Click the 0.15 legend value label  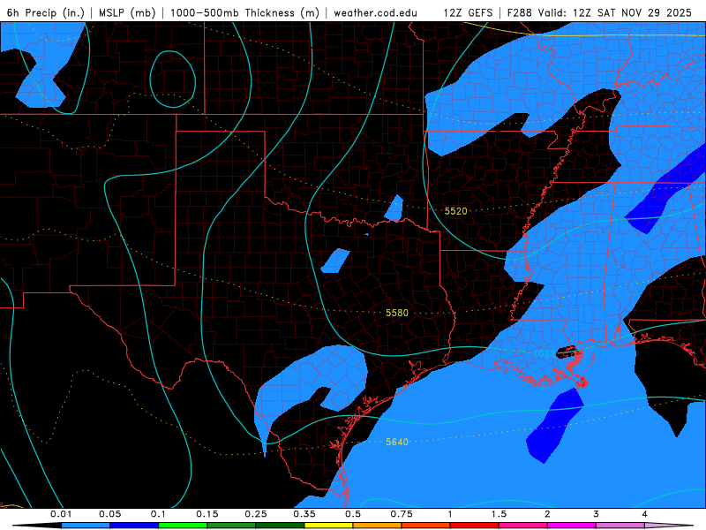pos(207,514)
